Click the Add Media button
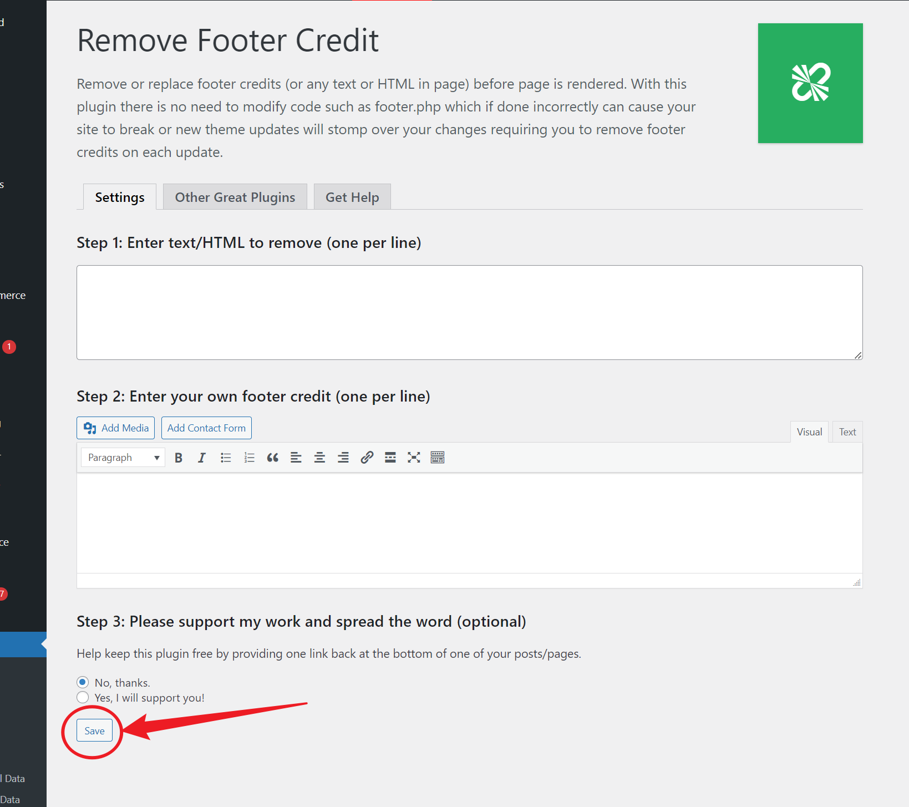Image resolution: width=909 pixels, height=807 pixels. [x=116, y=428]
